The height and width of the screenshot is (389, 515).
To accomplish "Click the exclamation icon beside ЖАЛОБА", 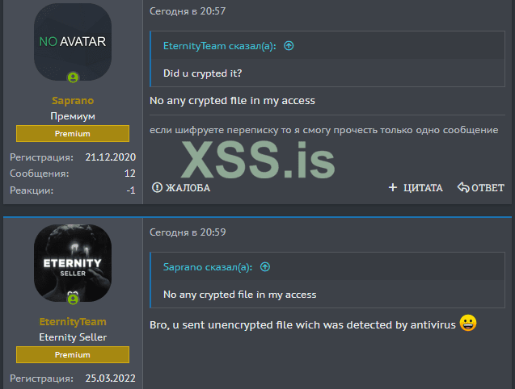I will click(157, 187).
